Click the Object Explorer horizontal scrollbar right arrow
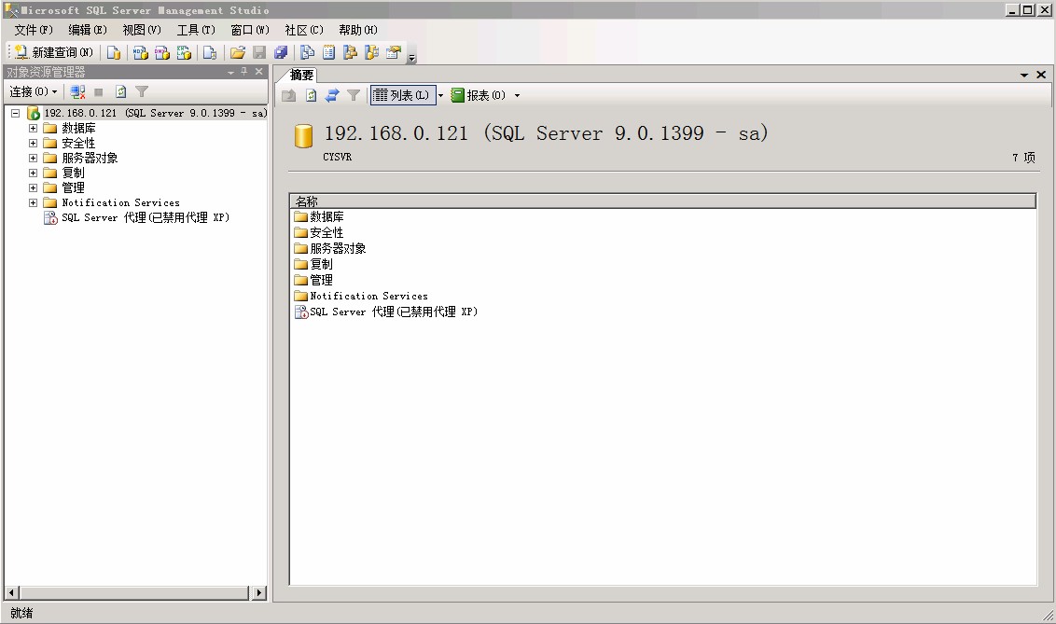The width and height of the screenshot is (1056, 624). pyautogui.click(x=258, y=592)
